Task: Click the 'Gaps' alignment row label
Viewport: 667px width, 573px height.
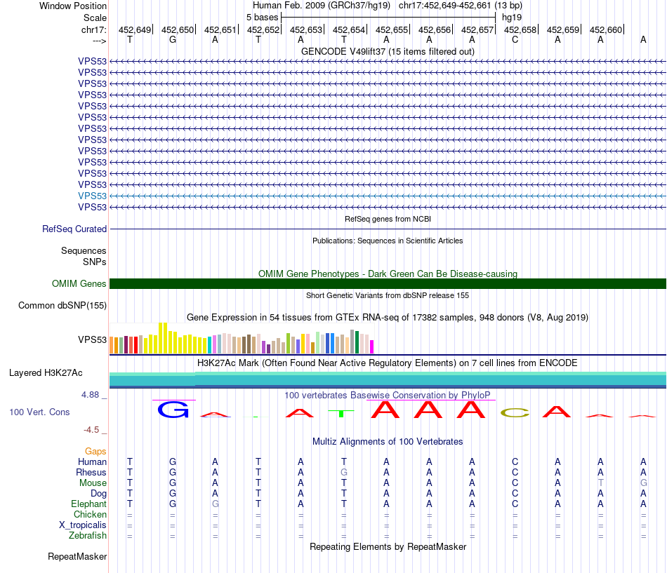Action: click(x=95, y=452)
